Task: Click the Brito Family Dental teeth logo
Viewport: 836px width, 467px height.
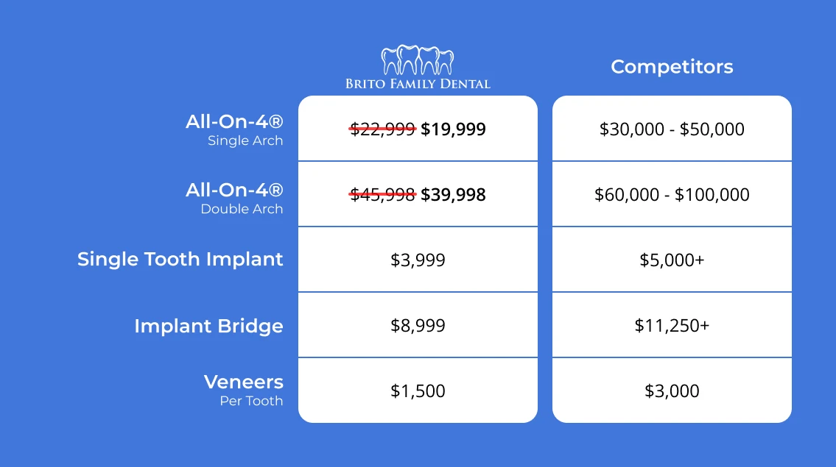Action: [418, 60]
